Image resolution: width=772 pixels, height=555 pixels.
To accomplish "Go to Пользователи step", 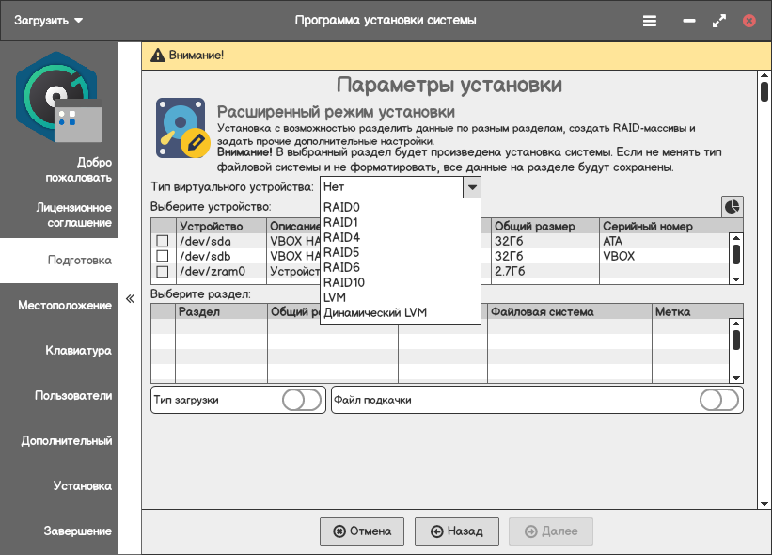I will click(59, 396).
